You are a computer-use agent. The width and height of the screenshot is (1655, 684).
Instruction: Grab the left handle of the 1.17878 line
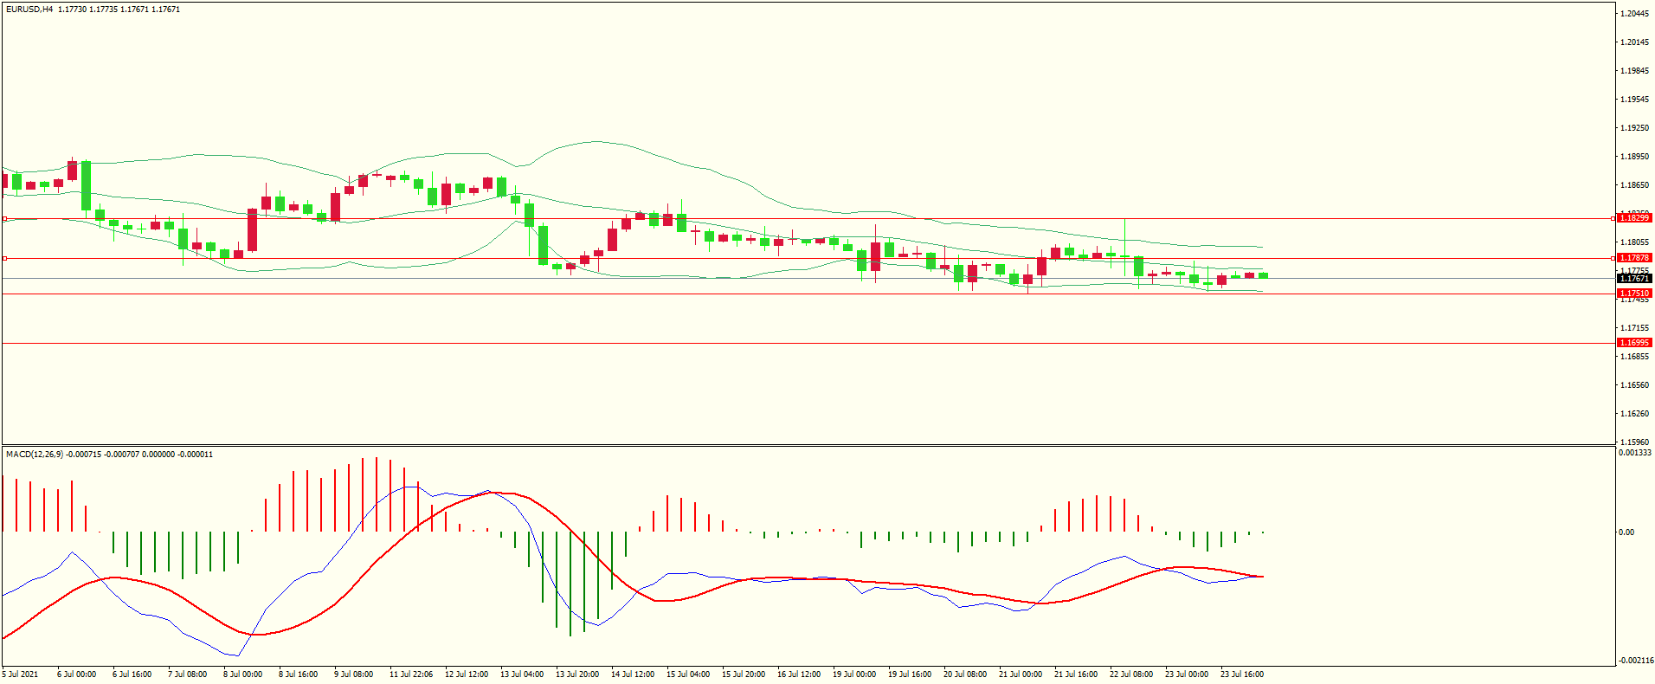coord(4,258)
